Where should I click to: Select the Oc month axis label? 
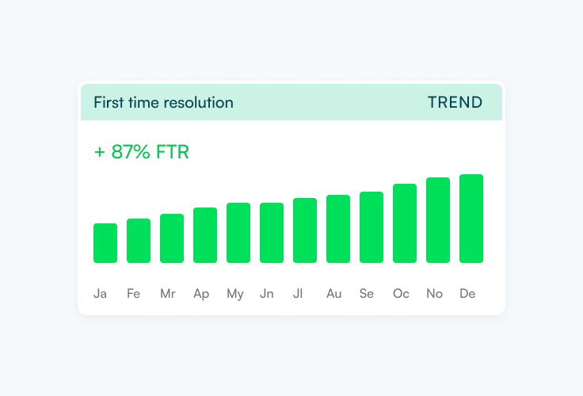coord(401,294)
